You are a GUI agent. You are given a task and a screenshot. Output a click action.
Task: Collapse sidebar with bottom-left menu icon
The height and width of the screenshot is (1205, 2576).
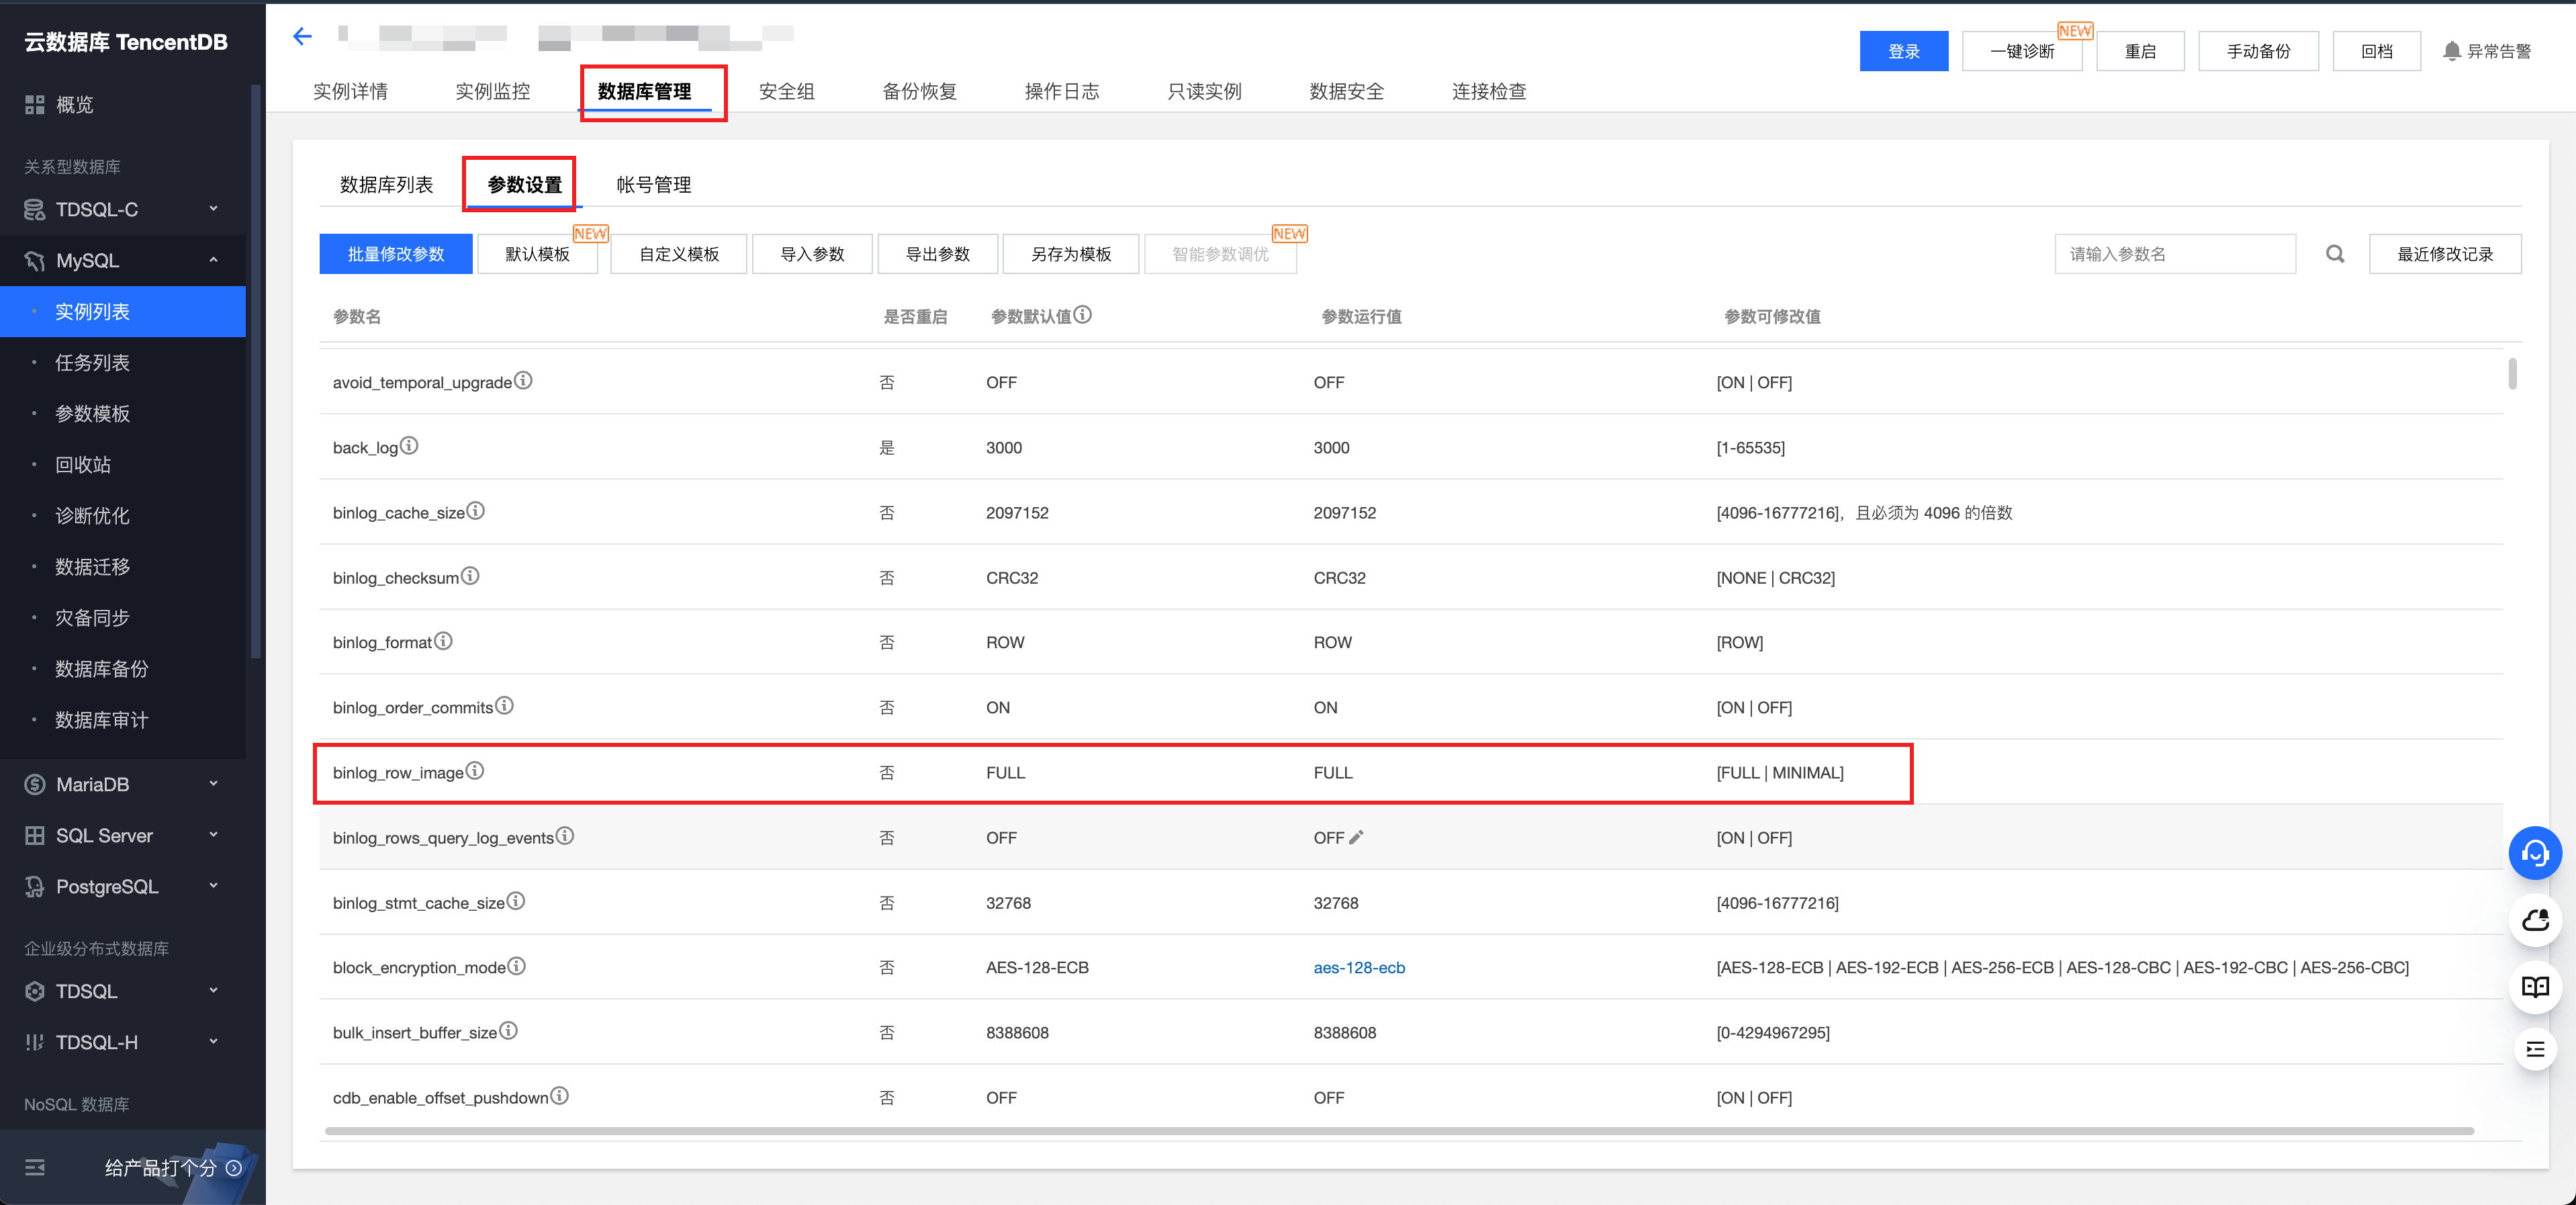(x=35, y=1167)
